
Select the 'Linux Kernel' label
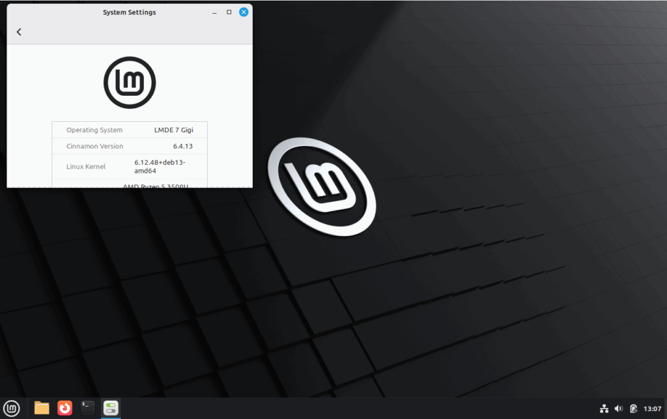(86, 166)
